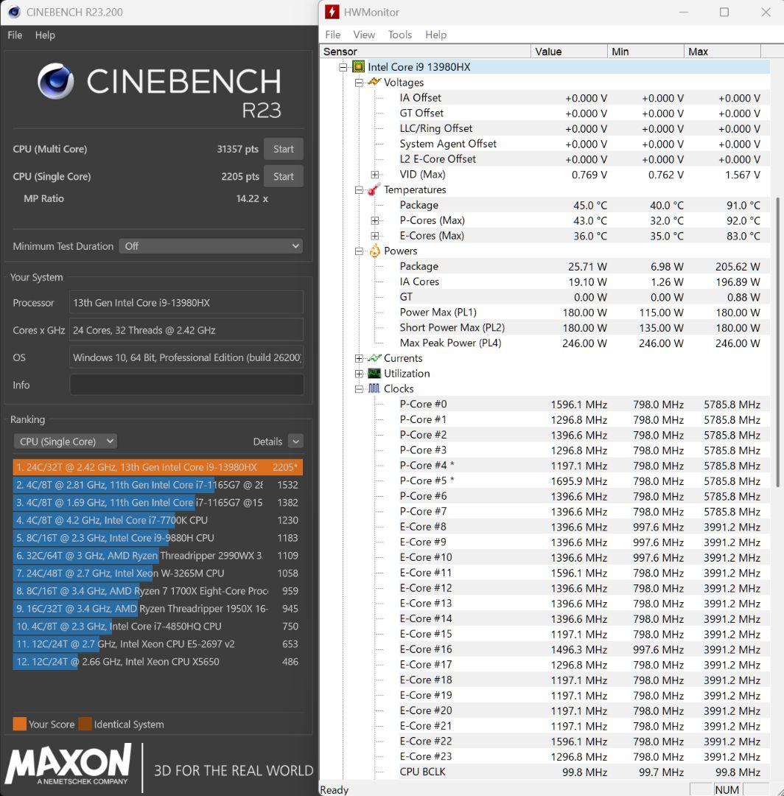784x796 pixels.
Task: Expand the P-Cores (Max) temperature entry
Action: click(375, 220)
